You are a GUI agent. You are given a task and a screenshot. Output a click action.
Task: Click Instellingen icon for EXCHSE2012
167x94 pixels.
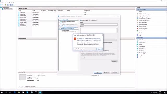(138, 42)
